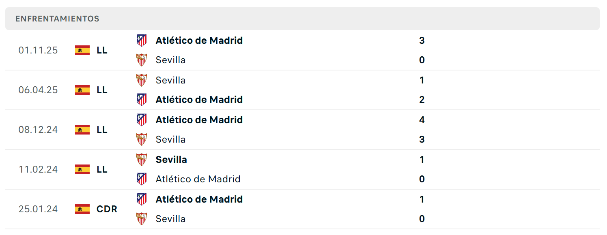
Task: Click the 01.11.25 match date
Action: (38, 50)
